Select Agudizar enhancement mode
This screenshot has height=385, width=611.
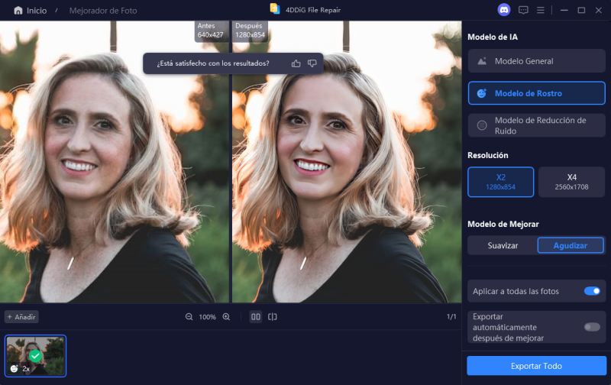click(571, 245)
